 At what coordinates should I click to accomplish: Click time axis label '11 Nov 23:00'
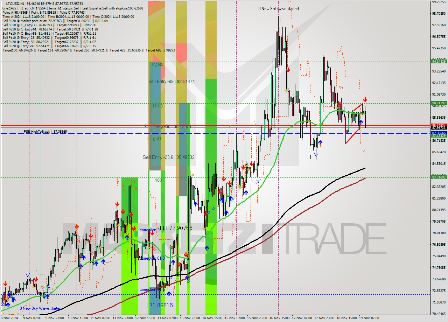[122, 318]
